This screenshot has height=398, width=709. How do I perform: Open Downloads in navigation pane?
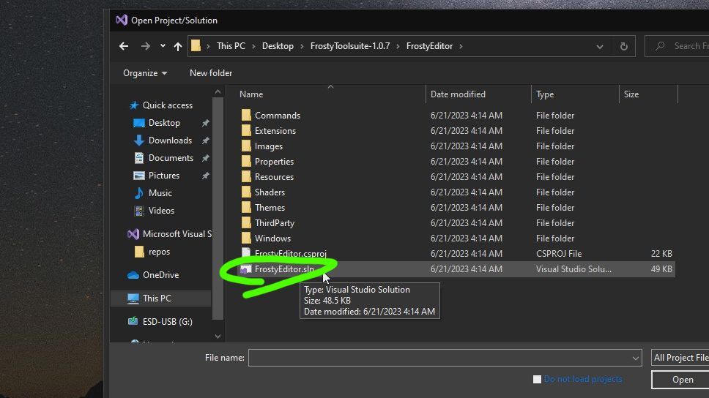pyautogui.click(x=170, y=140)
